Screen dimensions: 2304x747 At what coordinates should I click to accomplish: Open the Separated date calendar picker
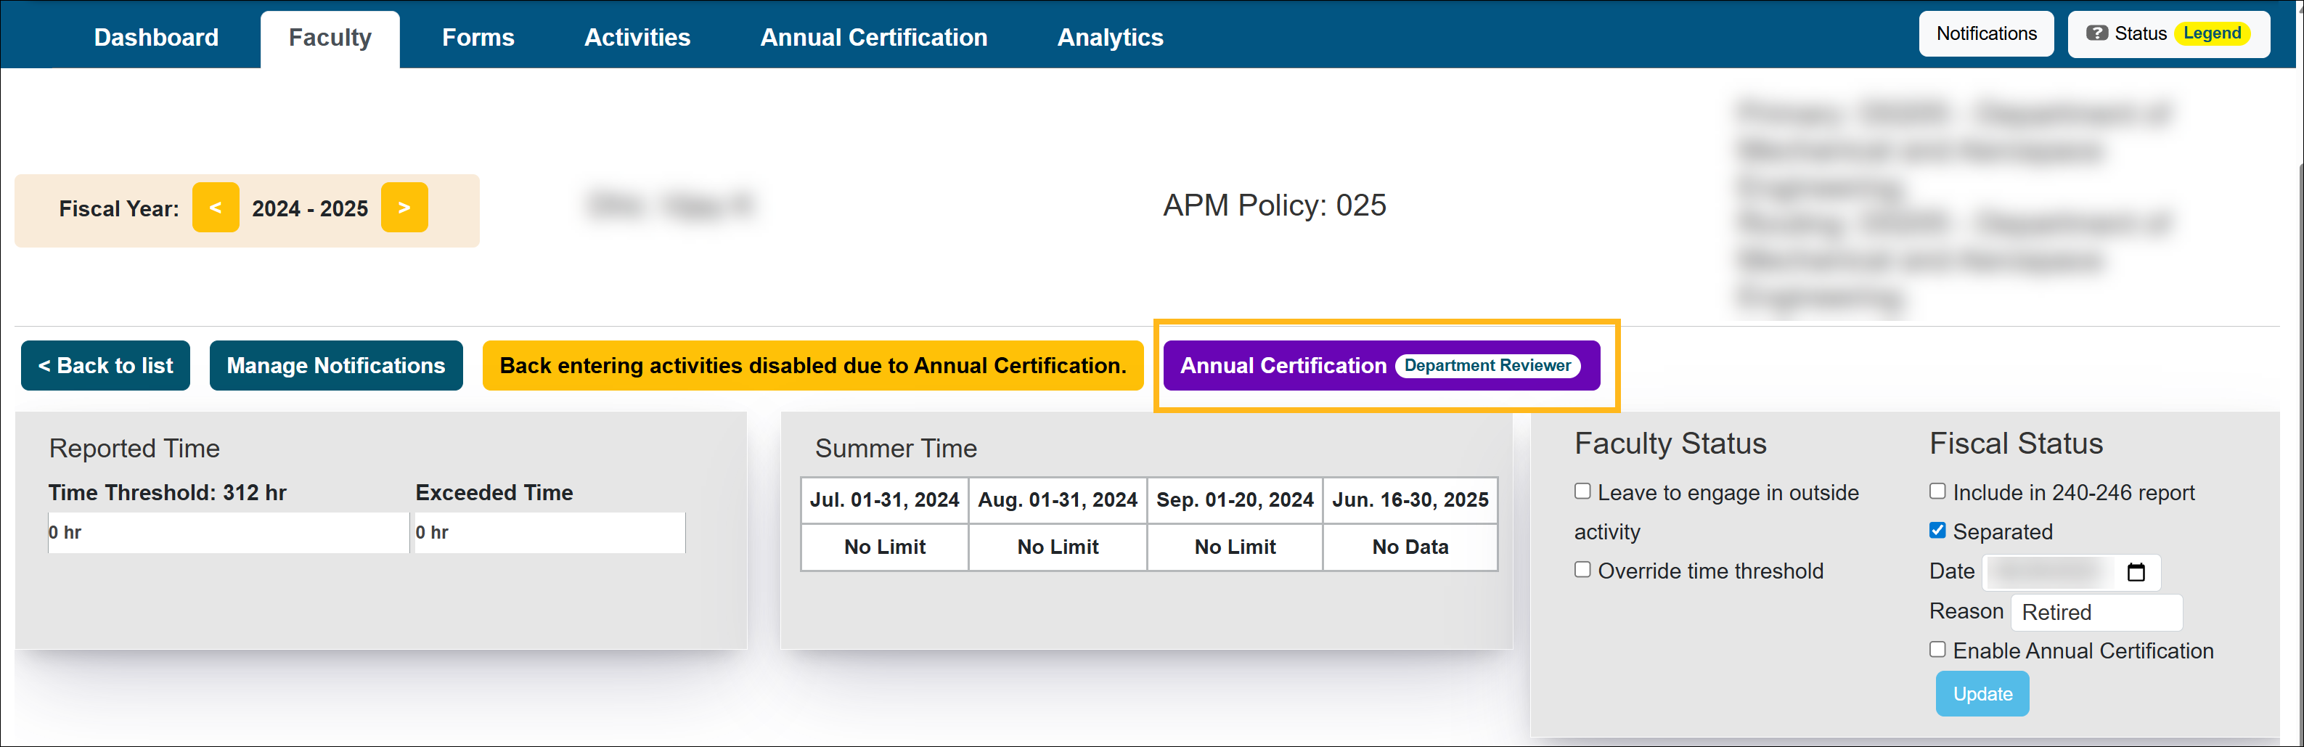(x=2138, y=571)
